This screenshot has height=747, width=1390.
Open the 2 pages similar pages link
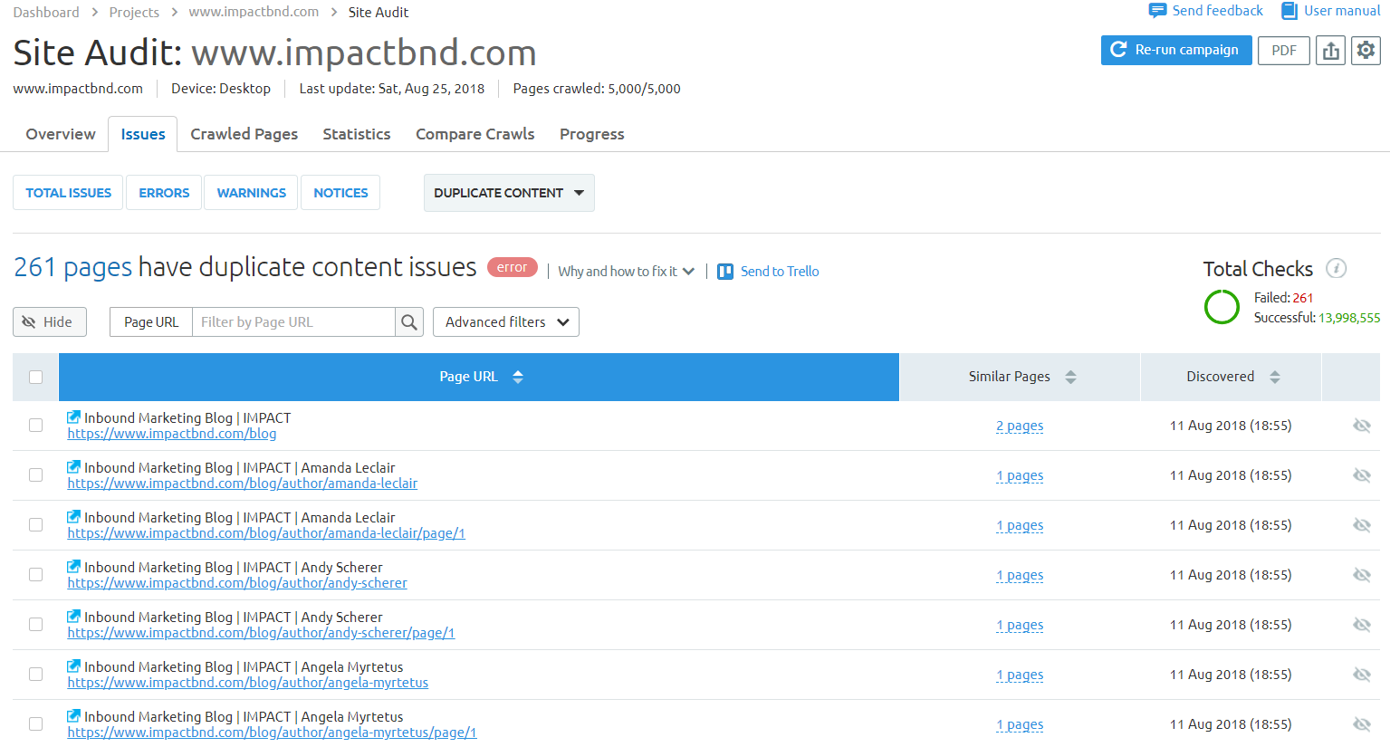pyautogui.click(x=1020, y=426)
